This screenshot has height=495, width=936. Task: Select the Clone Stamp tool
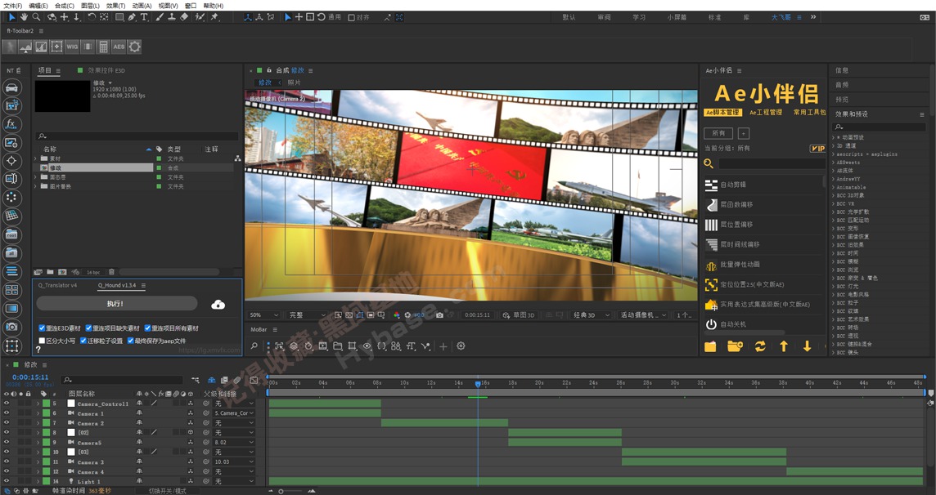coord(172,17)
